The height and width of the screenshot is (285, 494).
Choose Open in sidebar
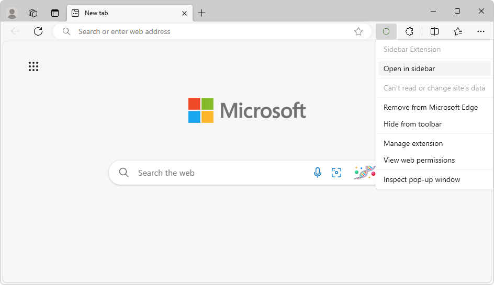point(434,69)
